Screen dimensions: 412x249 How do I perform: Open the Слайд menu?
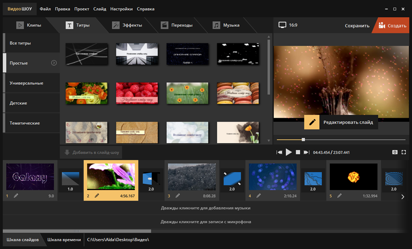[100, 9]
